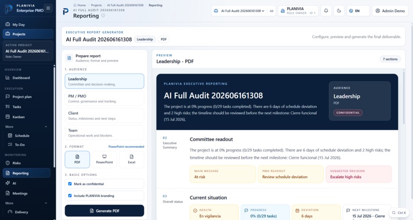The image size is (413, 220).
Task: Select Client audience option
Action: tap(105, 116)
